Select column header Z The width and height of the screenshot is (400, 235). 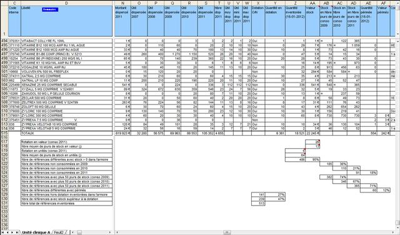(x=295, y=3)
